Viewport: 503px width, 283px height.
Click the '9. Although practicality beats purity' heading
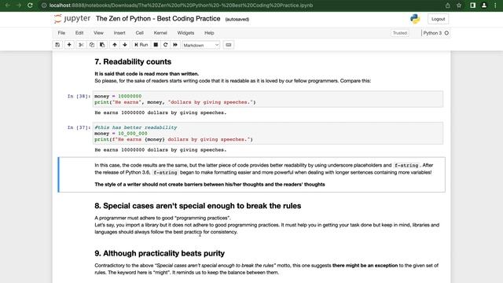tap(160, 253)
